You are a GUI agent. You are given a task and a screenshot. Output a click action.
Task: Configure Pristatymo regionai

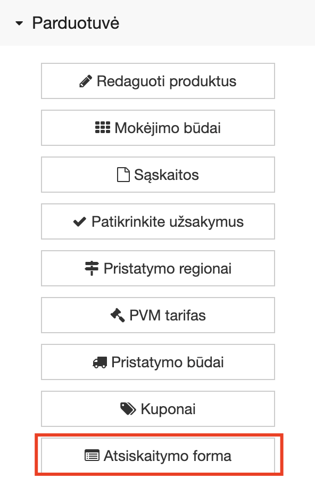157,268
